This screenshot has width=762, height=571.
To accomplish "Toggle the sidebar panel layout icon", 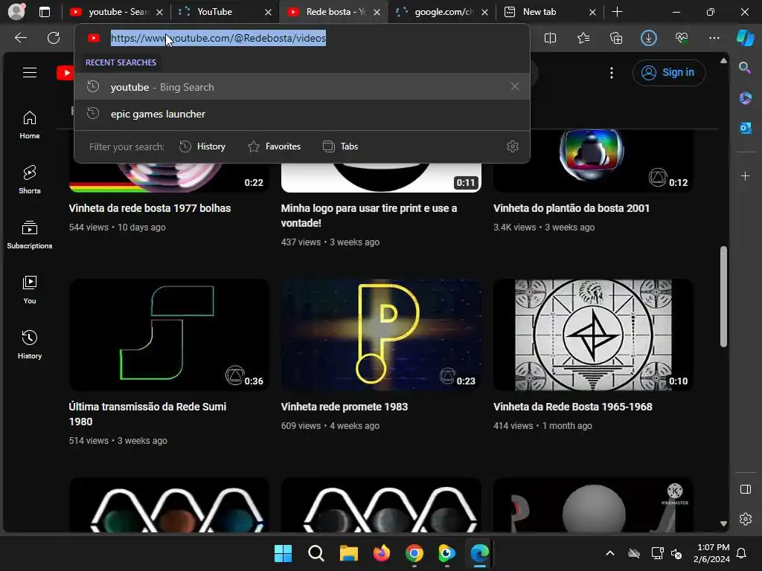I will [x=746, y=489].
